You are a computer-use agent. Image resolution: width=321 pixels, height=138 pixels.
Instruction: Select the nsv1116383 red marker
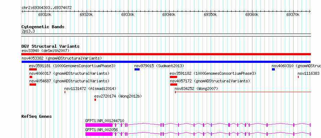pyautogui.click(x=298, y=77)
